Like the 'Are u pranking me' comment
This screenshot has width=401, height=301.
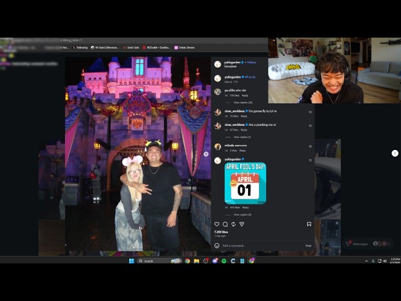310,125
